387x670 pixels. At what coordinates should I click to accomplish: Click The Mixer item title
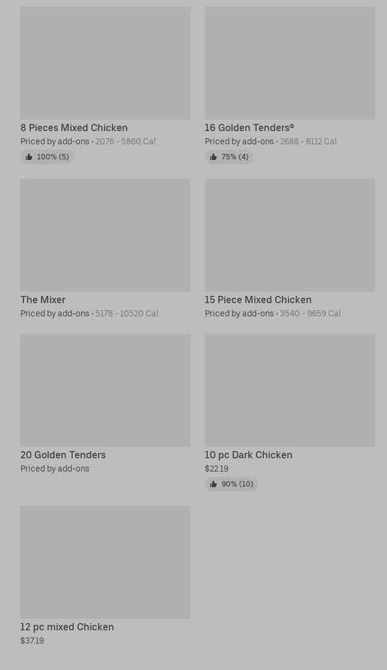tap(43, 300)
